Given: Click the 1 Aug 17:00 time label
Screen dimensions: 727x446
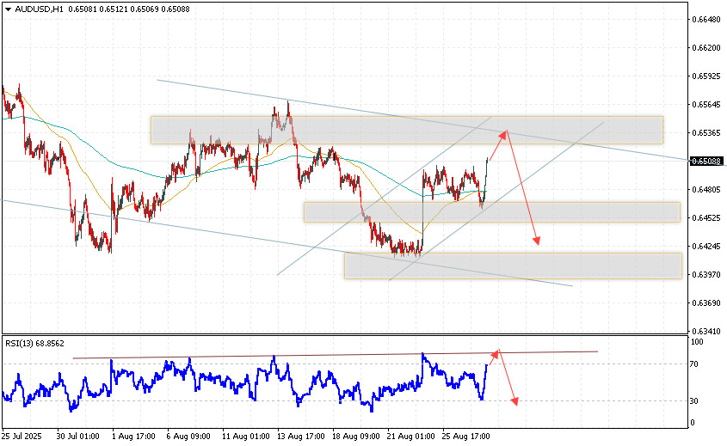Looking at the screenshot, I should 133,437.
